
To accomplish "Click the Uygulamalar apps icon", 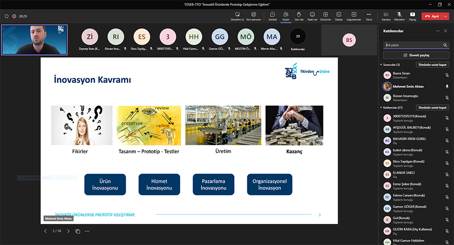I will (x=354, y=16).
